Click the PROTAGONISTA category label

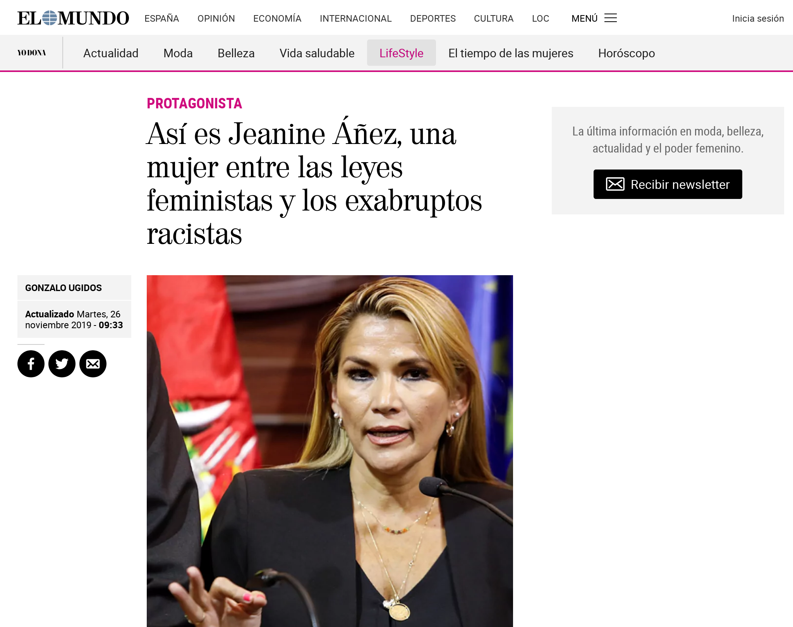pos(194,103)
